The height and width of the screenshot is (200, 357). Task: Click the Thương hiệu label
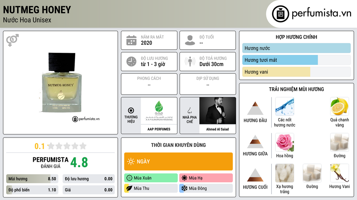pos(131,119)
